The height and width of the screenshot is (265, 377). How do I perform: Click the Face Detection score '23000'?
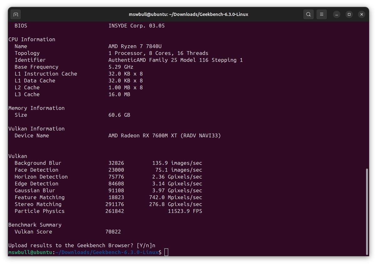(116, 170)
